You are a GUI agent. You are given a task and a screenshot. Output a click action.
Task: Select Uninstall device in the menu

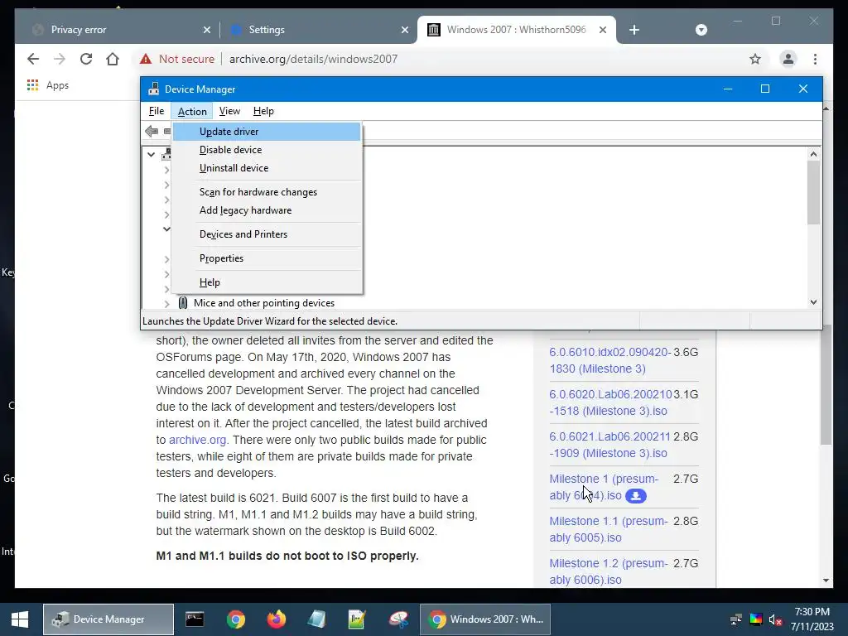267,168
